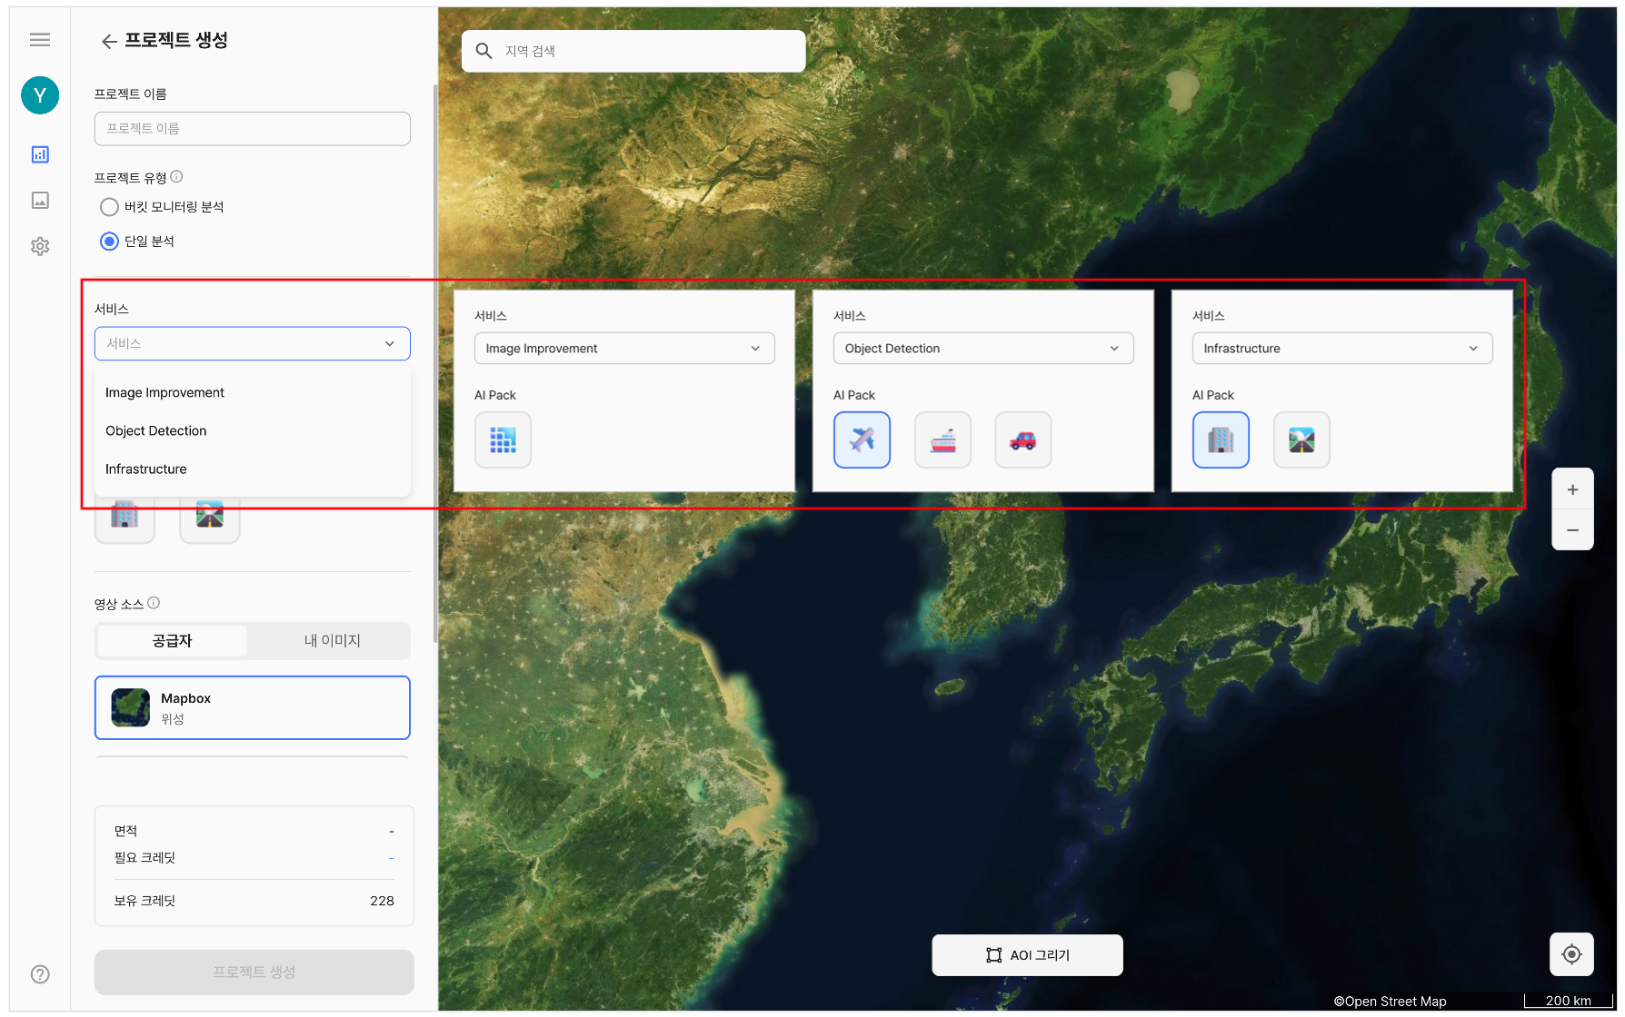Click the 프로젝트 이름 input field
1625x1017 pixels.
point(252,129)
